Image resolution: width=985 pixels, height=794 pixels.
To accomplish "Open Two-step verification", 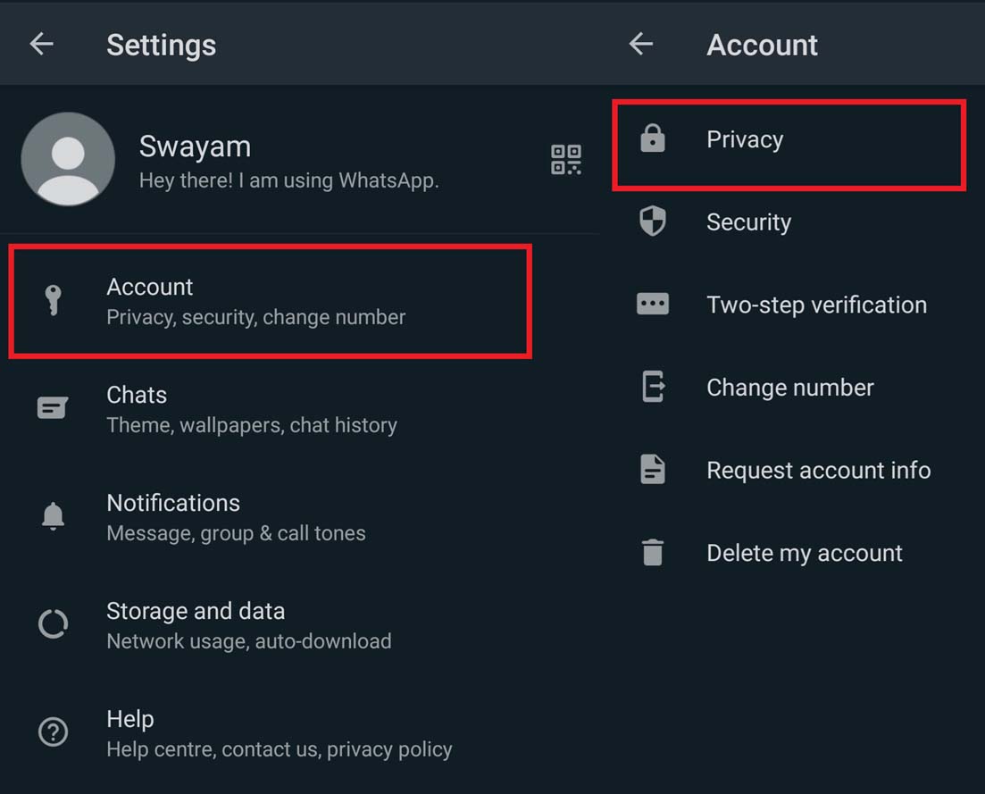I will 794,305.
